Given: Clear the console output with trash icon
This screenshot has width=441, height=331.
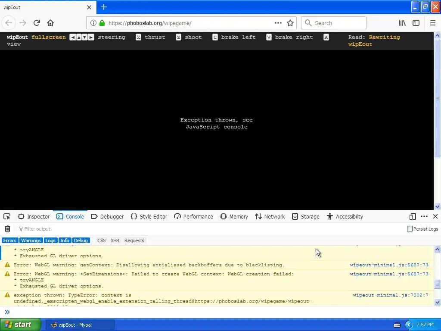Looking at the screenshot, I should click(x=8, y=229).
